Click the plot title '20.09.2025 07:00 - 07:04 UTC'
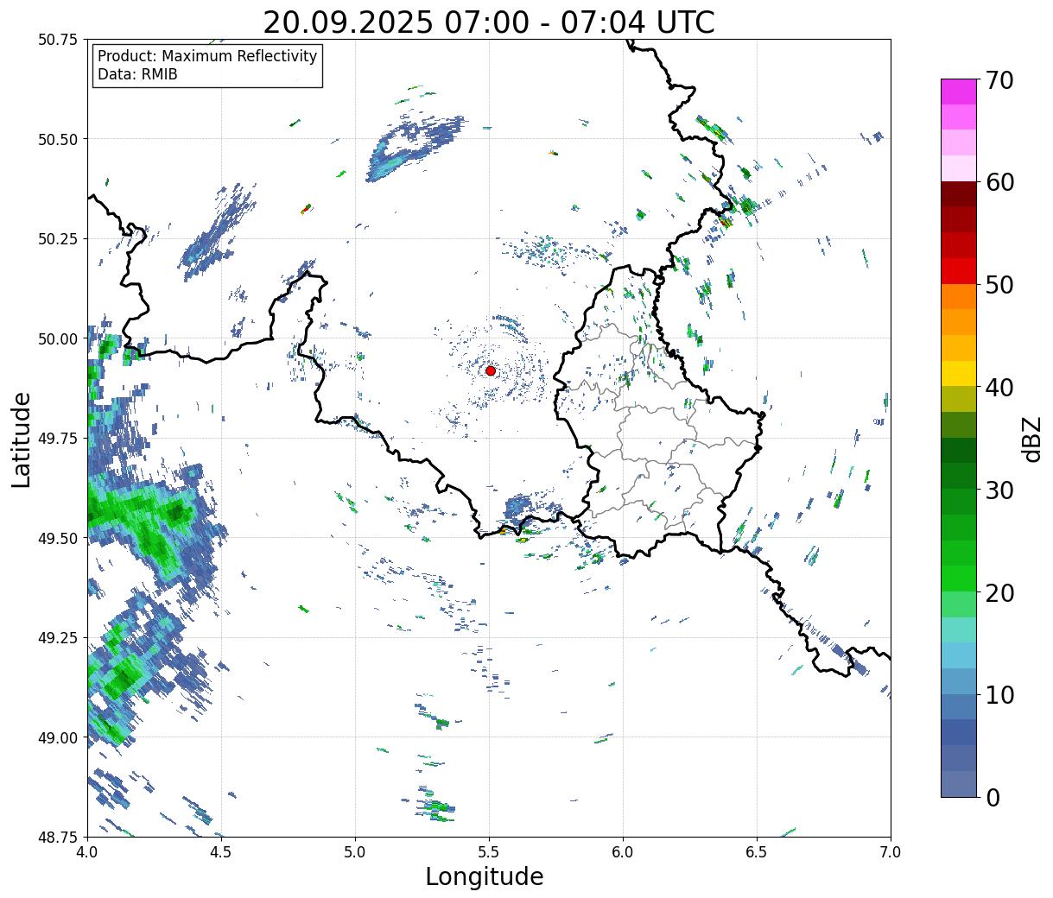This screenshot has width=1053, height=898. coord(489,22)
